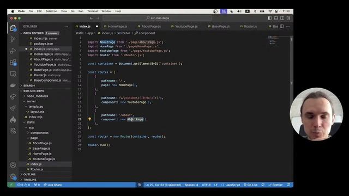The width and height of the screenshot is (349, 196).
Task: Open macOS Control Center in menu bar
Action: point(276,11)
